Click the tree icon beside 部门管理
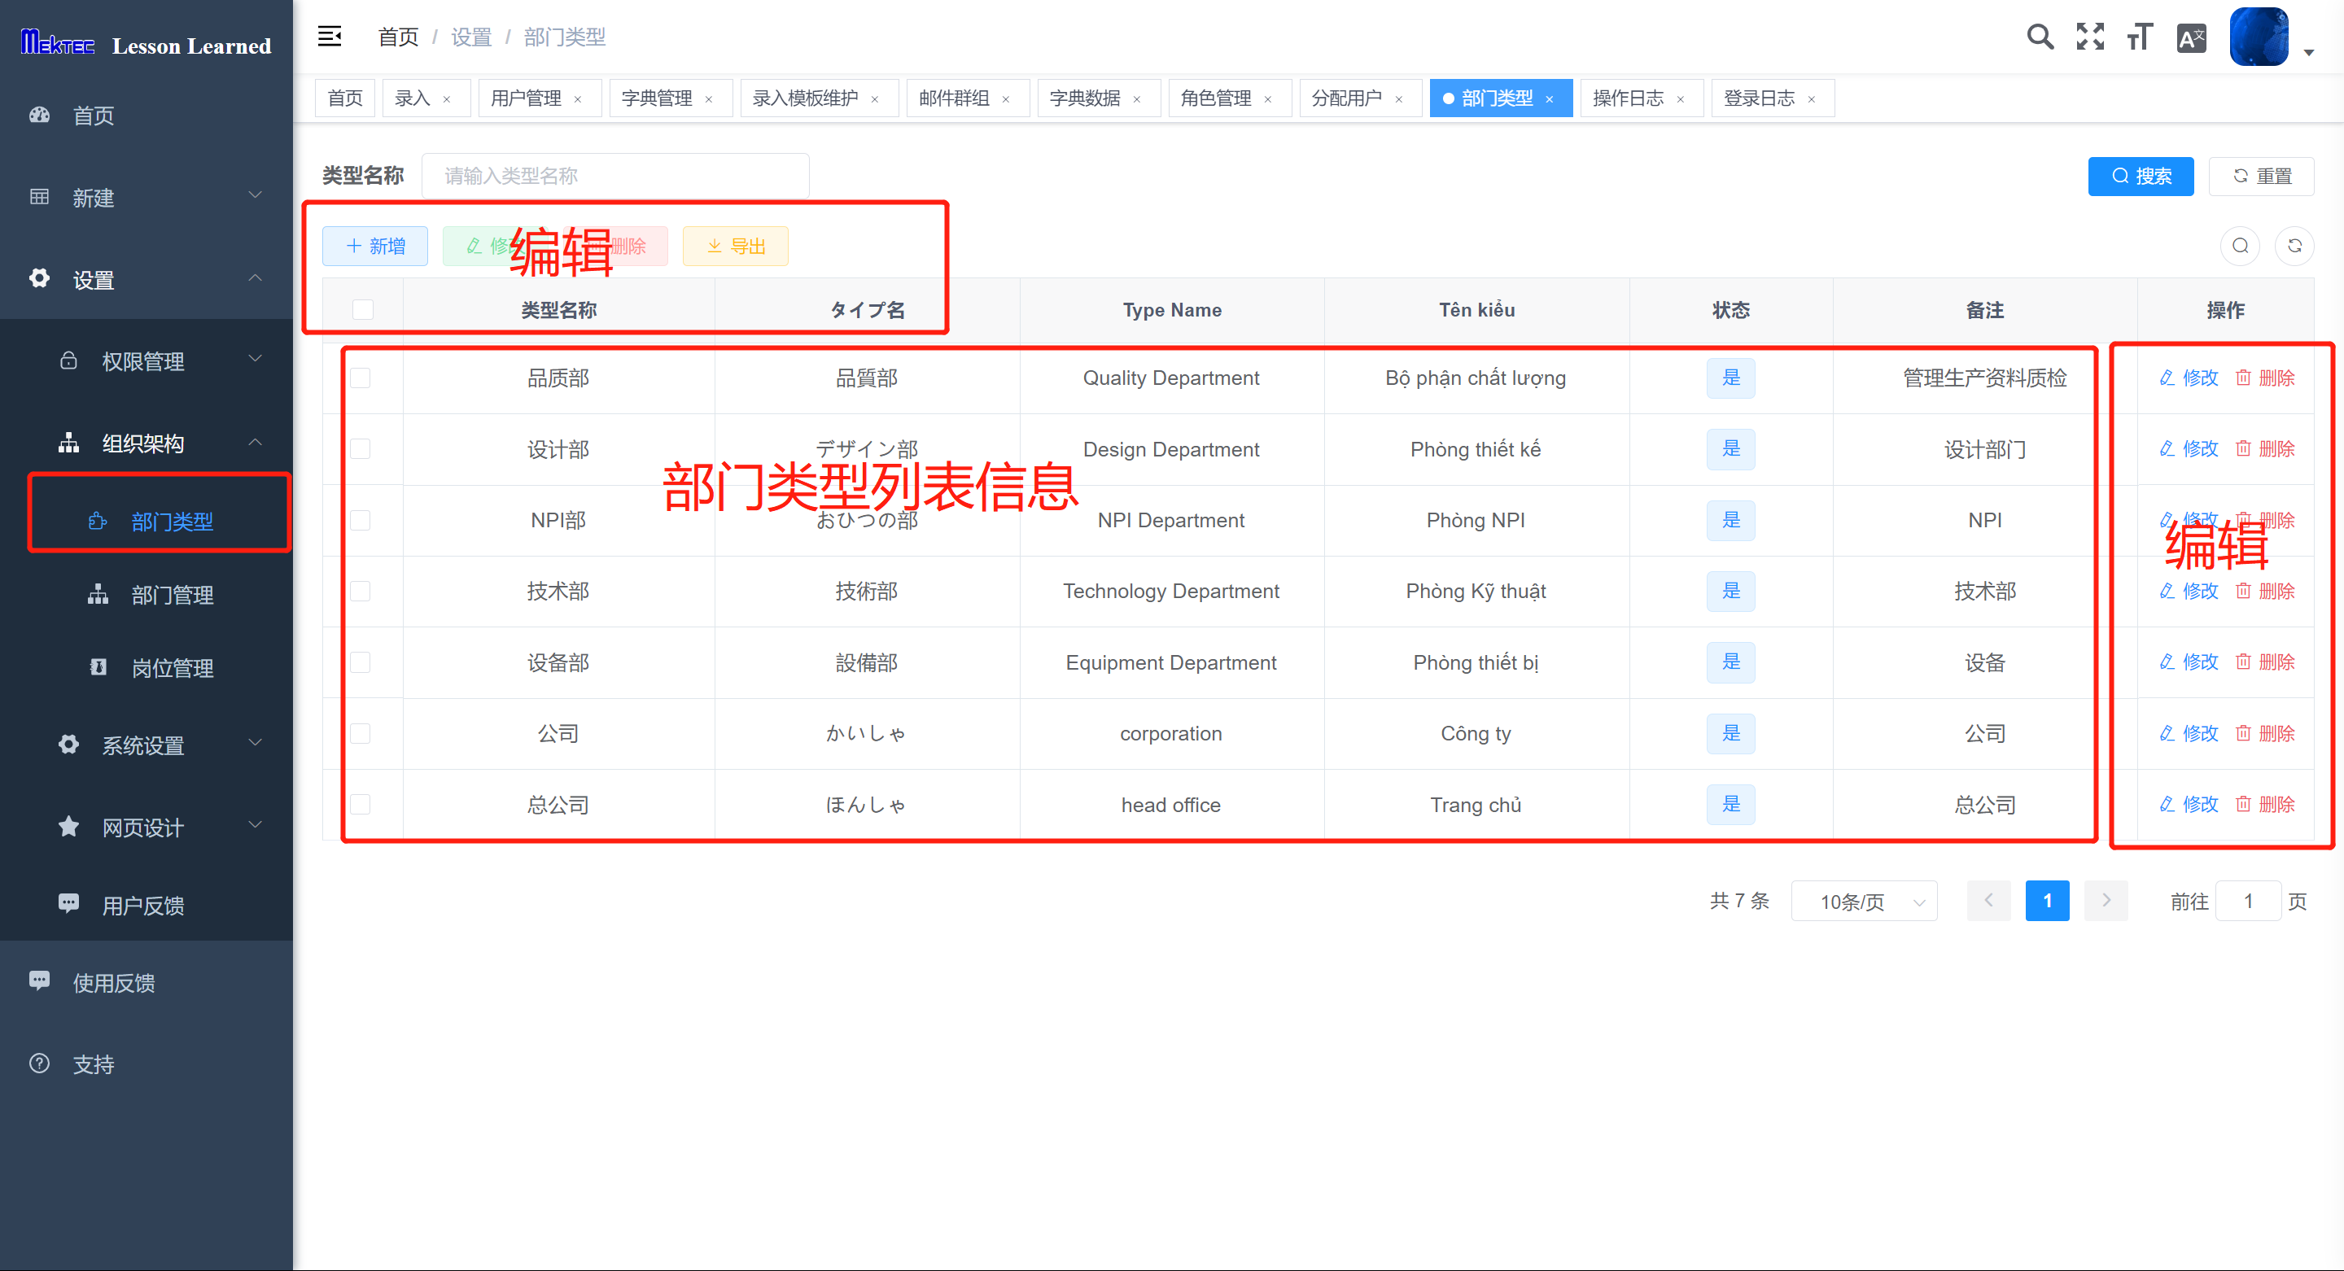2344x1271 pixels. click(x=98, y=594)
